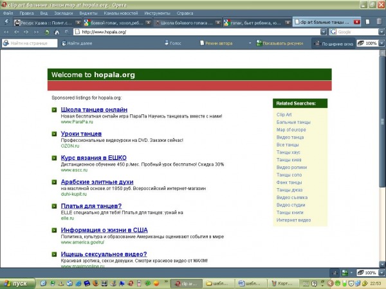This screenshot has width=386, height=289.
Task: Click in the 'Найти на странице' search field
Action: (x=32, y=43)
